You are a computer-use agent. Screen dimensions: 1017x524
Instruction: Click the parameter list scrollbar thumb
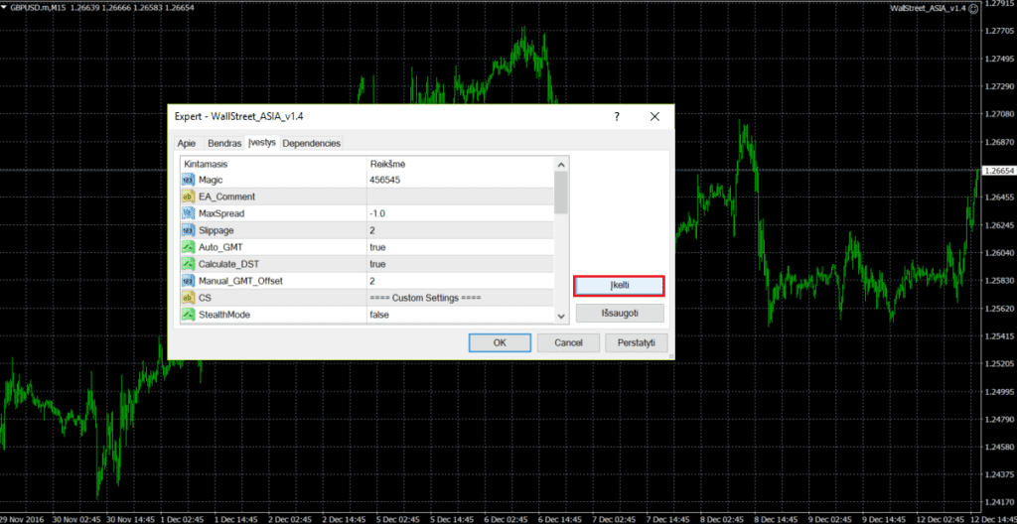[x=561, y=193]
